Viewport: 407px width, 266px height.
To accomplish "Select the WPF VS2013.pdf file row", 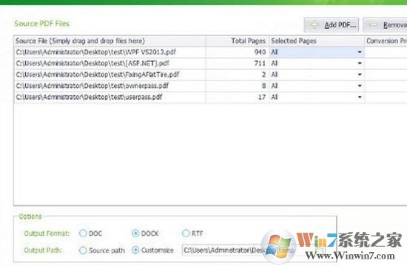I will point(210,52).
